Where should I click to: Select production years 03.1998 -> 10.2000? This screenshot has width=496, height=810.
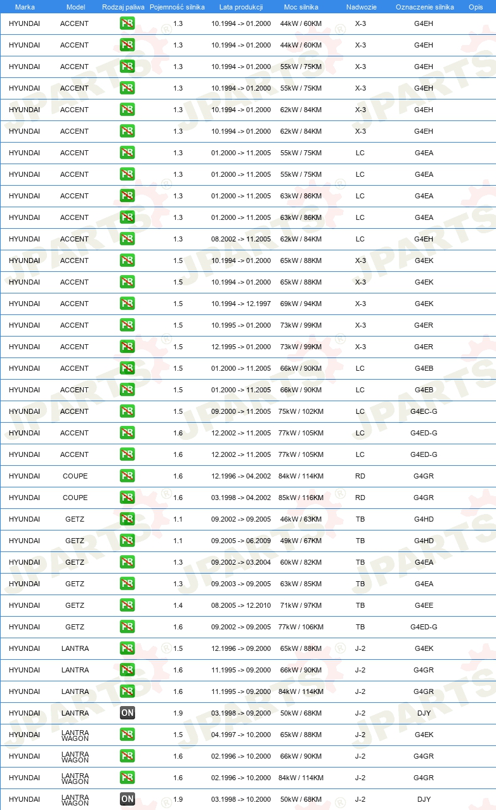click(x=241, y=799)
